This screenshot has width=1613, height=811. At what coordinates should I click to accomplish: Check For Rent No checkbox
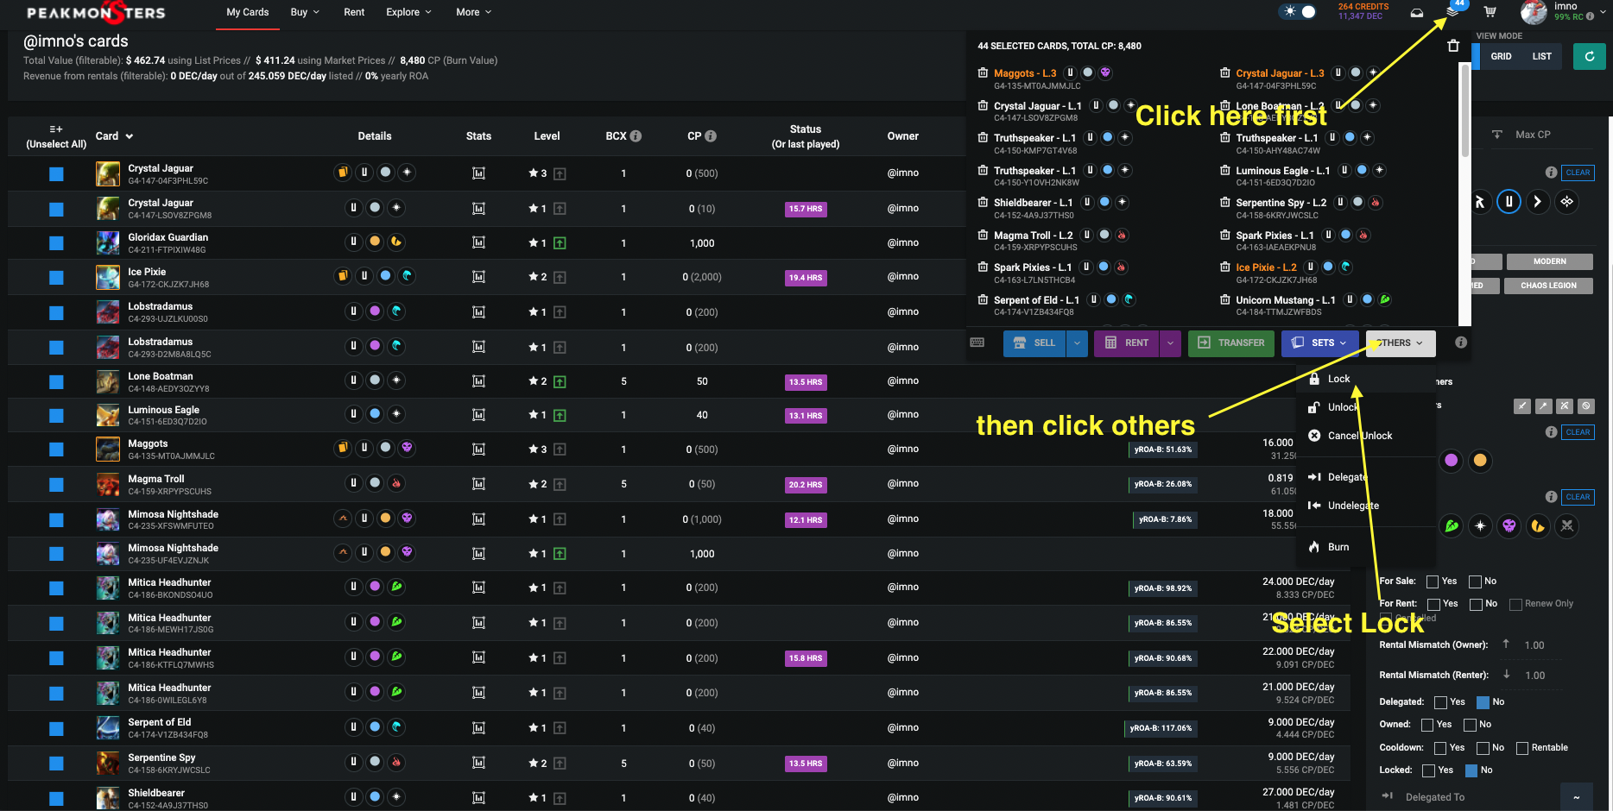tap(1477, 604)
